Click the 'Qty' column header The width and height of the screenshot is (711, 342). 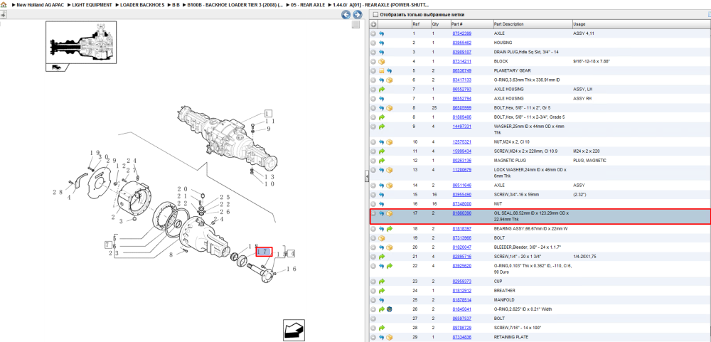(435, 24)
